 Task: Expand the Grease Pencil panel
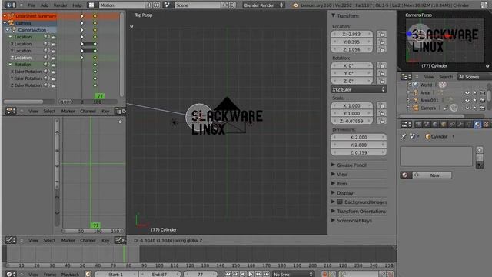(x=333, y=165)
